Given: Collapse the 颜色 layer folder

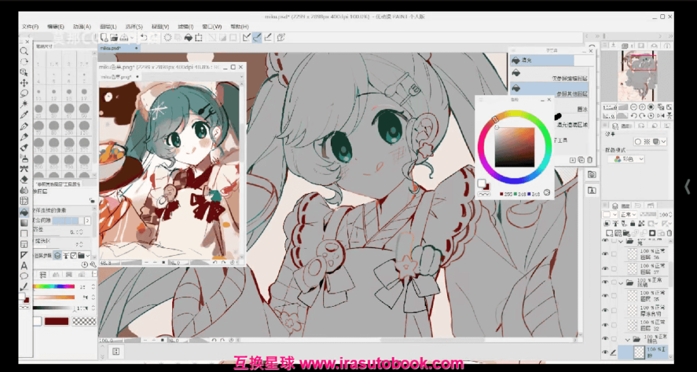Looking at the screenshot, I should point(628,339).
